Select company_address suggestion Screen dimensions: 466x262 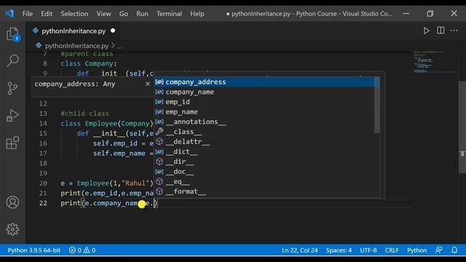coord(264,82)
